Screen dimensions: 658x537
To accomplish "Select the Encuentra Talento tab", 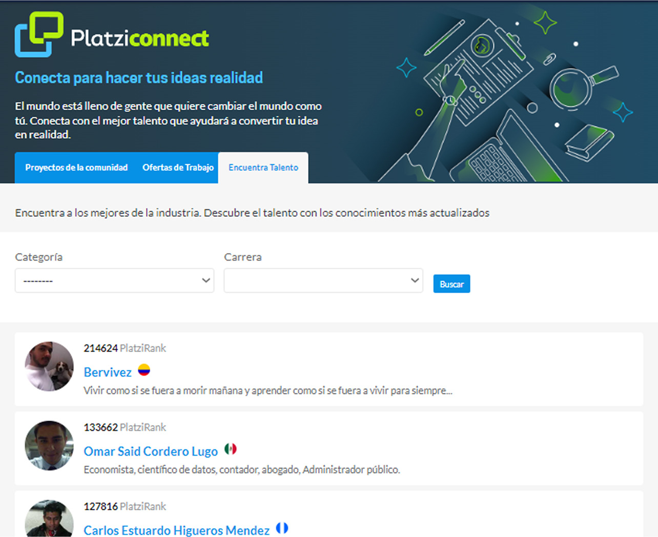I will pos(263,168).
